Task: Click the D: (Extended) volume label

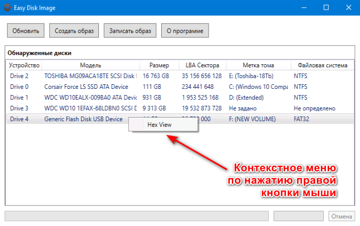Action: click(x=246, y=98)
